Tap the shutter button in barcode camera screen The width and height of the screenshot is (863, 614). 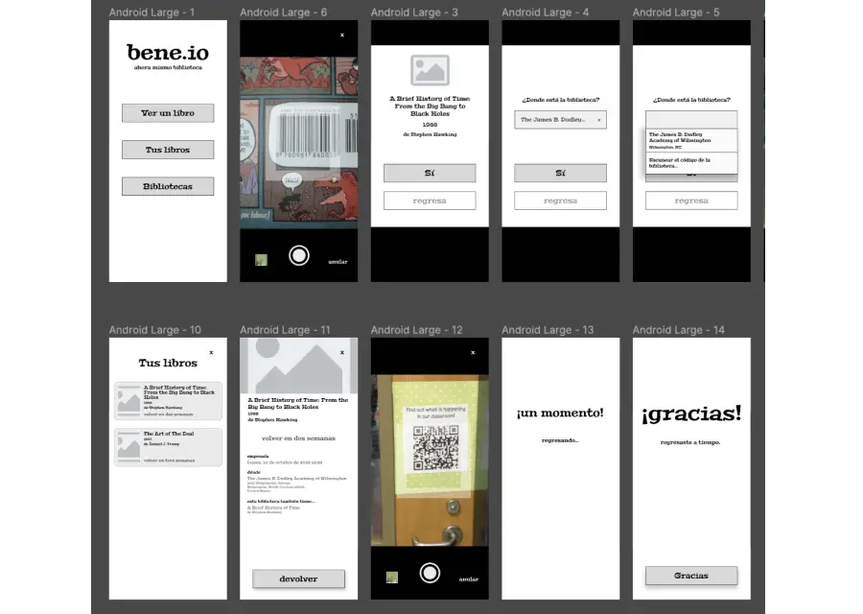[x=299, y=255]
